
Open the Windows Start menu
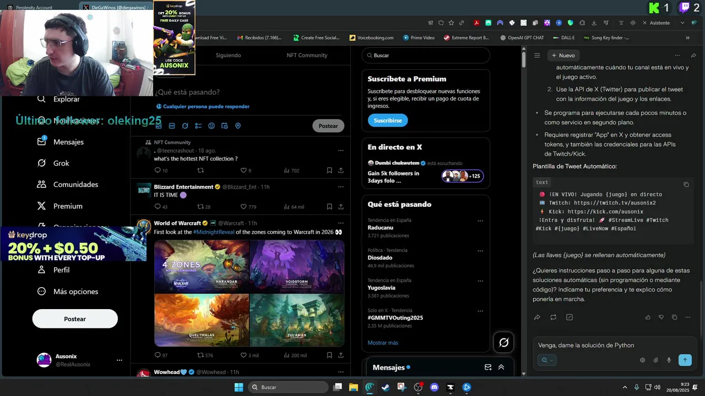click(x=238, y=387)
